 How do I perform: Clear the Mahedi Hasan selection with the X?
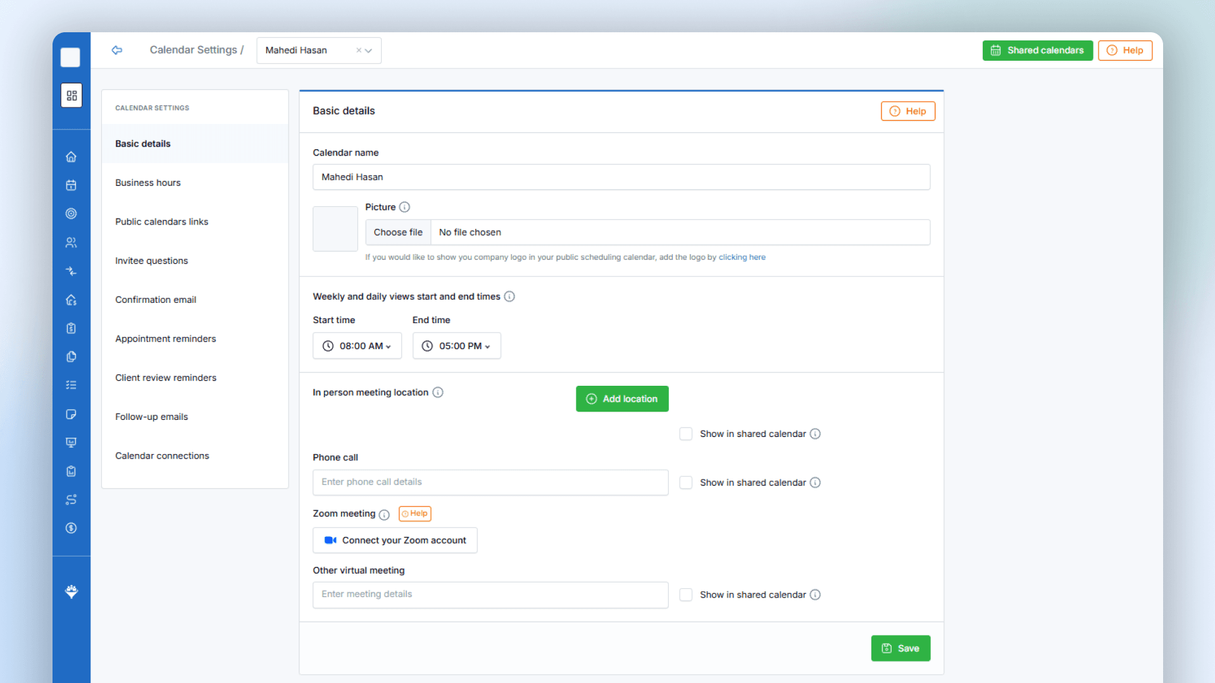[x=359, y=51]
